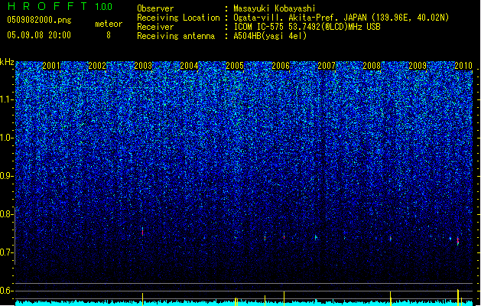Viewport: 481px width, 306px height.
Task: Click the 2006 time marker
Action: coord(281,66)
